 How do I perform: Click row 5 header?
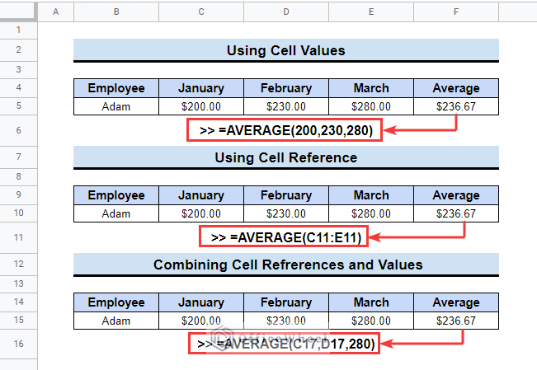point(18,106)
